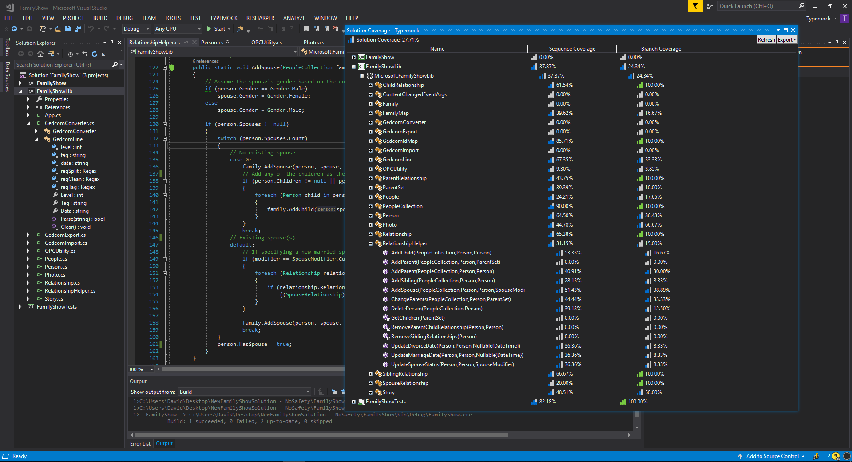
Task: Toggle a bookmark with the bookmark icon
Action: click(306, 29)
